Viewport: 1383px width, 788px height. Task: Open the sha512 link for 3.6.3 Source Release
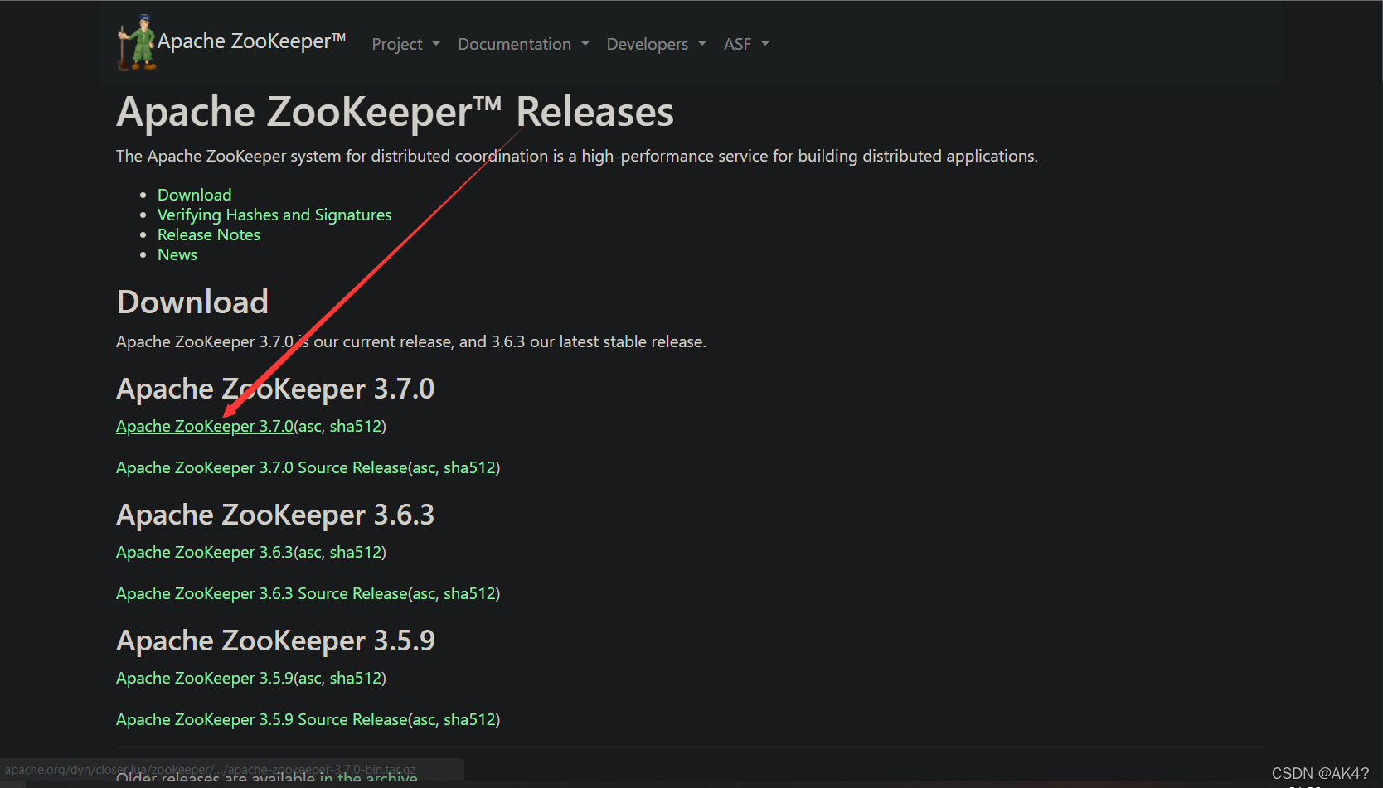coord(469,593)
